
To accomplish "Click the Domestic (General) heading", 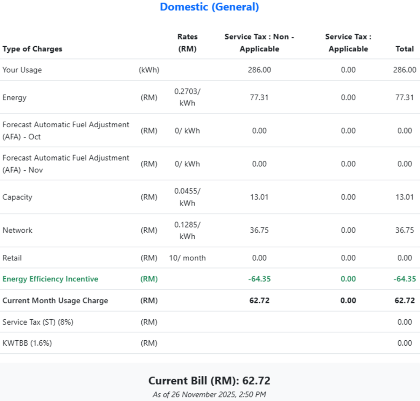I will [x=209, y=7].
